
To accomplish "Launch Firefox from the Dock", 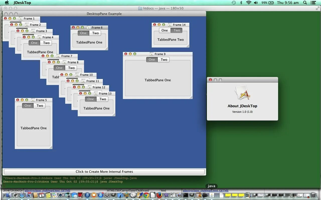I will [159, 195].
